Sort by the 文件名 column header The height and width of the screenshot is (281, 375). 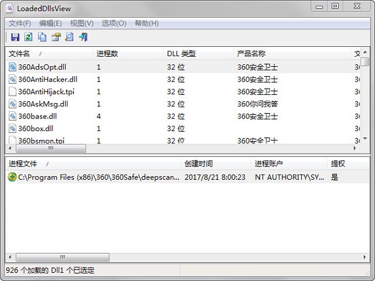(49, 54)
